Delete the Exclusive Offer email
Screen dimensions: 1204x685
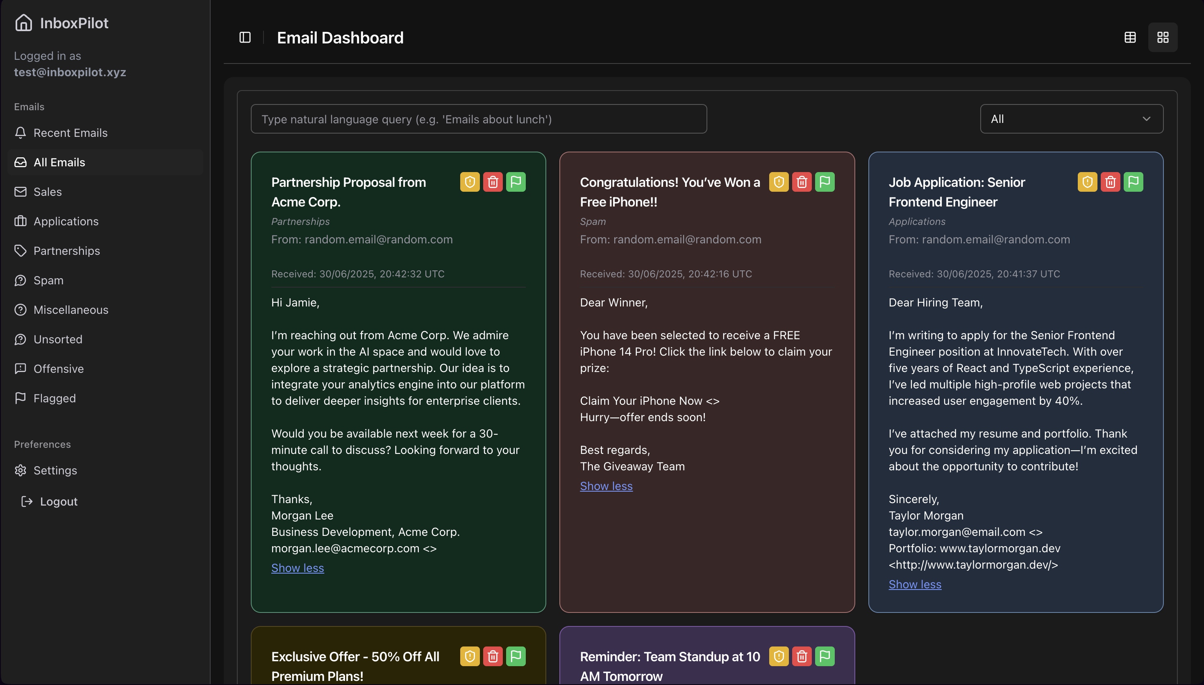click(x=493, y=656)
